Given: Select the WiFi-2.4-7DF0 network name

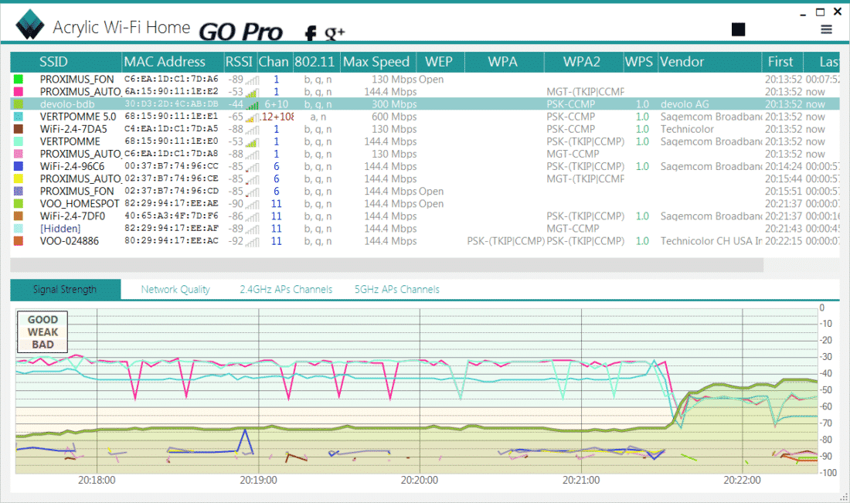Looking at the screenshot, I should (73, 216).
